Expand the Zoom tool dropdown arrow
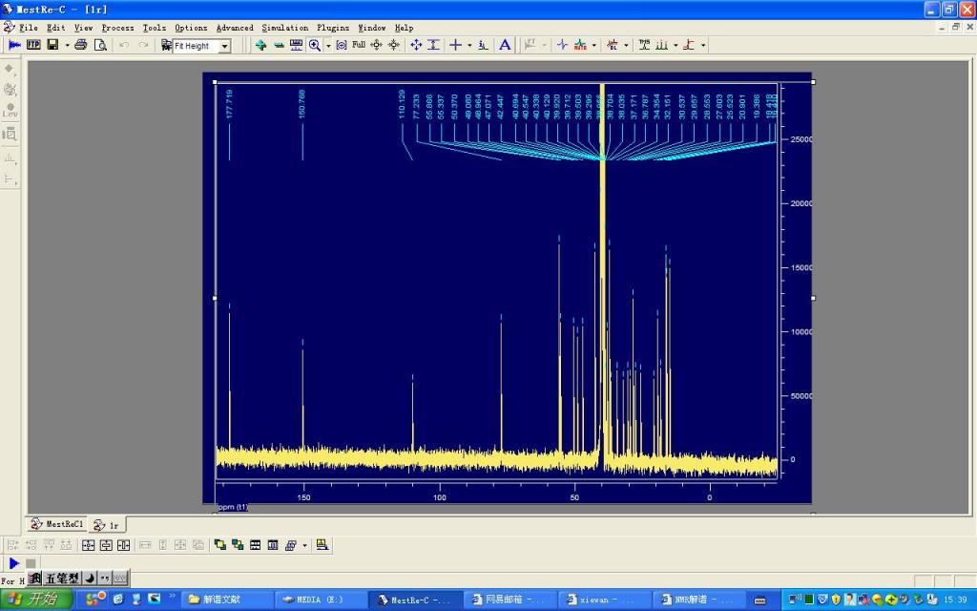977x611 pixels. tap(327, 45)
